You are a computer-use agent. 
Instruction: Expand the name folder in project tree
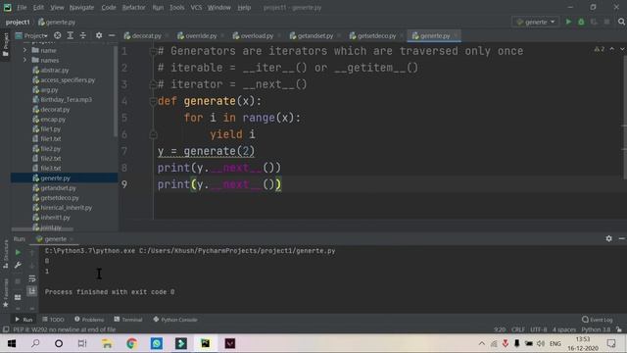tap(24, 50)
